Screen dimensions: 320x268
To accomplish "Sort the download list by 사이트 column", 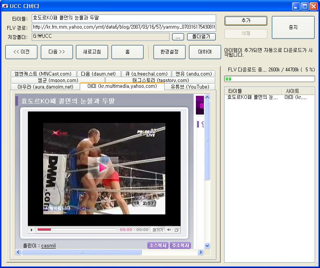I will (297, 91).
